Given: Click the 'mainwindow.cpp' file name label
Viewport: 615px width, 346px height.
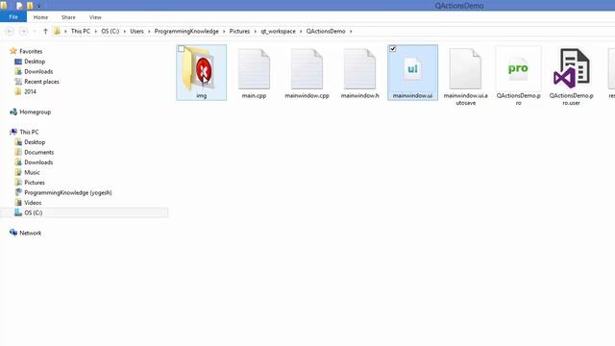Looking at the screenshot, I should click(307, 95).
